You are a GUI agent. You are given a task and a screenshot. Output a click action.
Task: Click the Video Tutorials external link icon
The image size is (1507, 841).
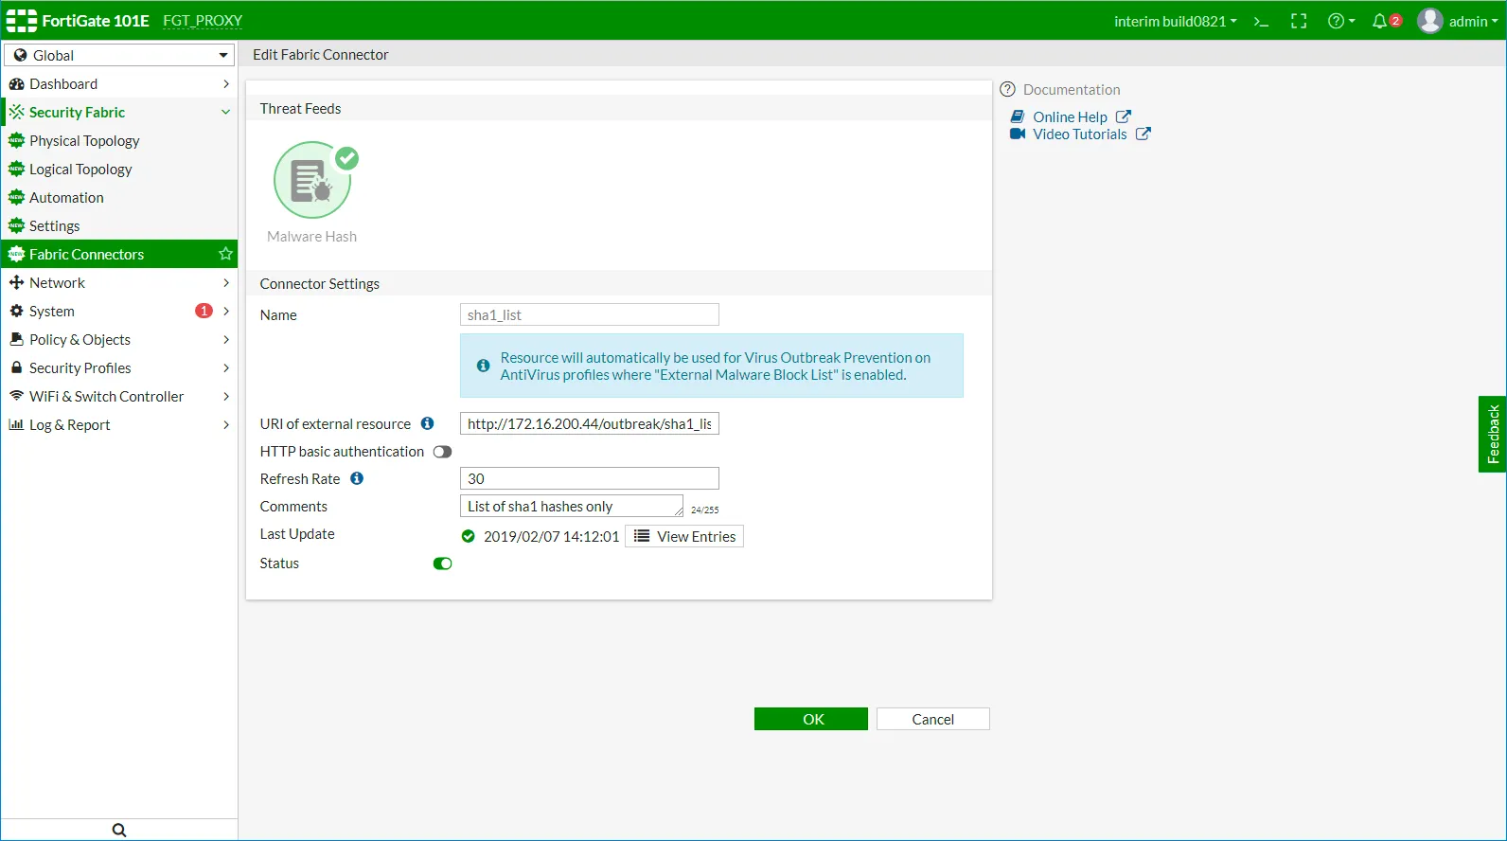coord(1144,134)
